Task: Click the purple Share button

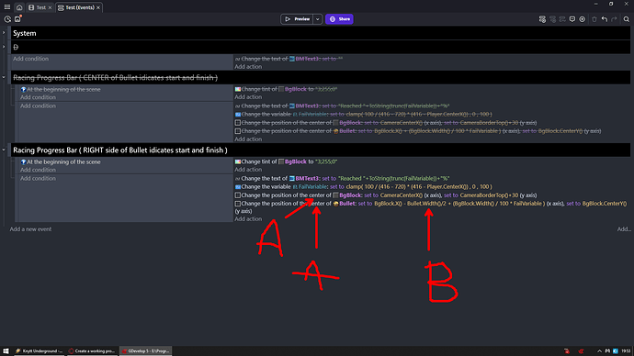Action: coord(339,19)
